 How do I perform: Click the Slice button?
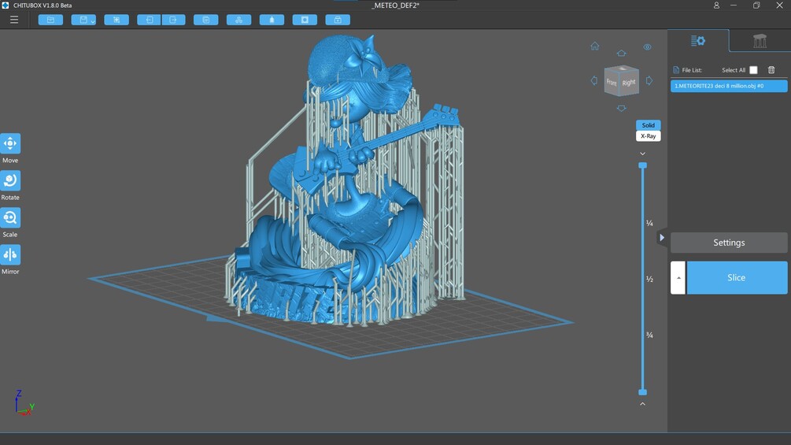[x=737, y=277]
